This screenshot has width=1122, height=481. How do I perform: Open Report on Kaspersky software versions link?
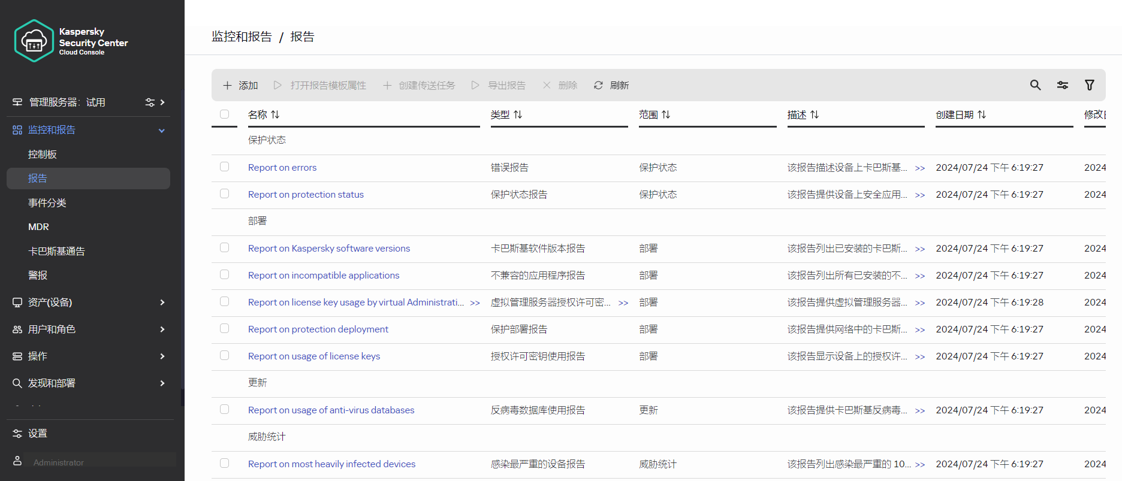[x=329, y=249]
